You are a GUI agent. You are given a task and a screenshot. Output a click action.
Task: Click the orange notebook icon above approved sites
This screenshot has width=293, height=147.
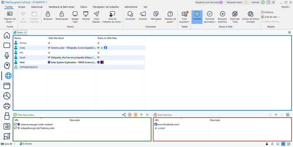[136, 115]
